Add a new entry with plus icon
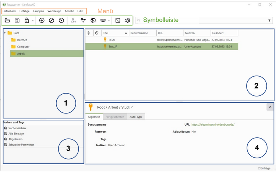Image resolution: width=276 pixels, height=172 pixels. click(x=42, y=21)
